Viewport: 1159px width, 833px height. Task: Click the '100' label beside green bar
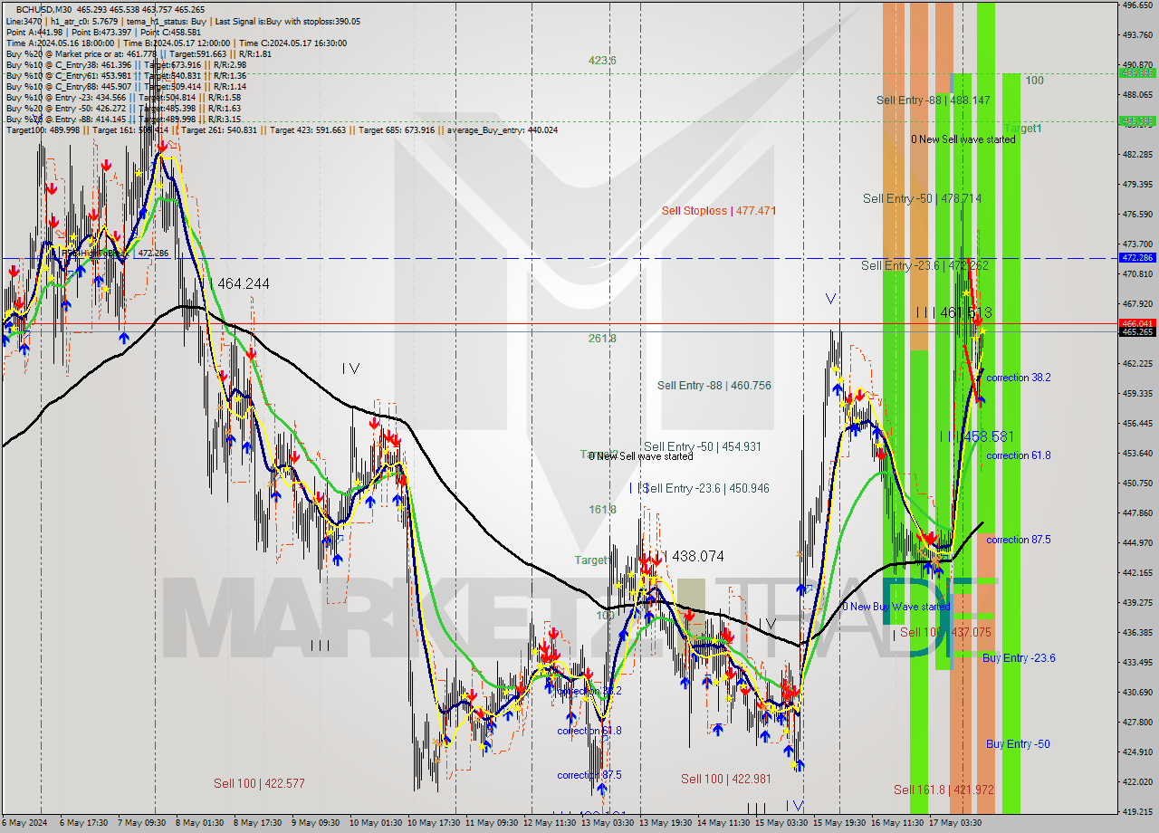click(x=1034, y=81)
